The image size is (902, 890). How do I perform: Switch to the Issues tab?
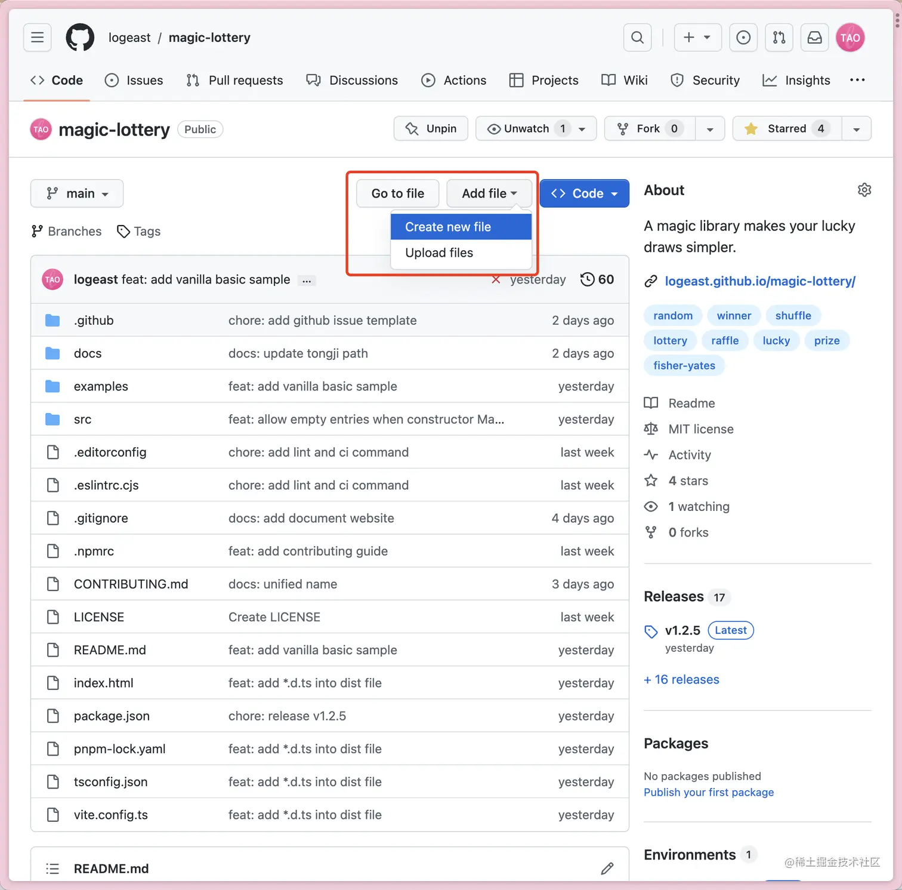pos(134,80)
